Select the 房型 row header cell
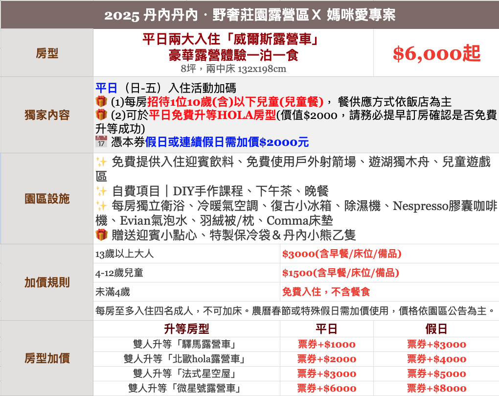The width and height of the screenshot is (499, 396). tap(47, 54)
